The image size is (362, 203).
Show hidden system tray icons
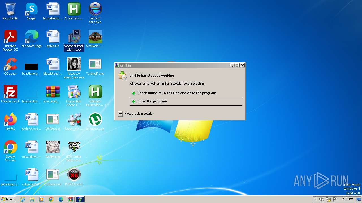[x=315, y=199]
